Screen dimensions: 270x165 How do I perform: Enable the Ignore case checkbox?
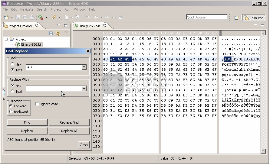[38, 104]
